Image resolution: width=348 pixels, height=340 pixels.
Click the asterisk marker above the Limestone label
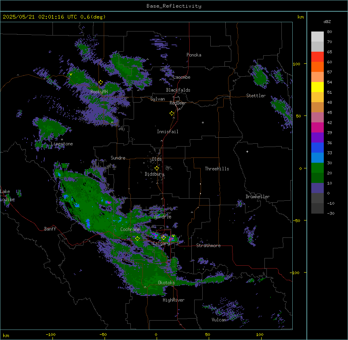[x=62, y=140]
